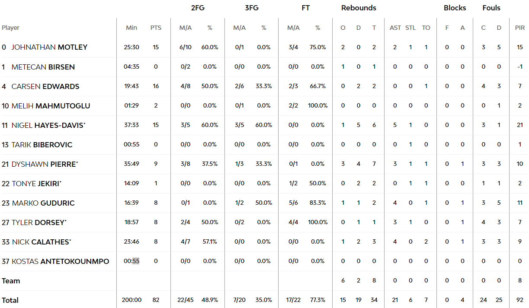Open Dyshawn Pierre player profile
Viewport: 529px width, 308px height.
(45, 164)
